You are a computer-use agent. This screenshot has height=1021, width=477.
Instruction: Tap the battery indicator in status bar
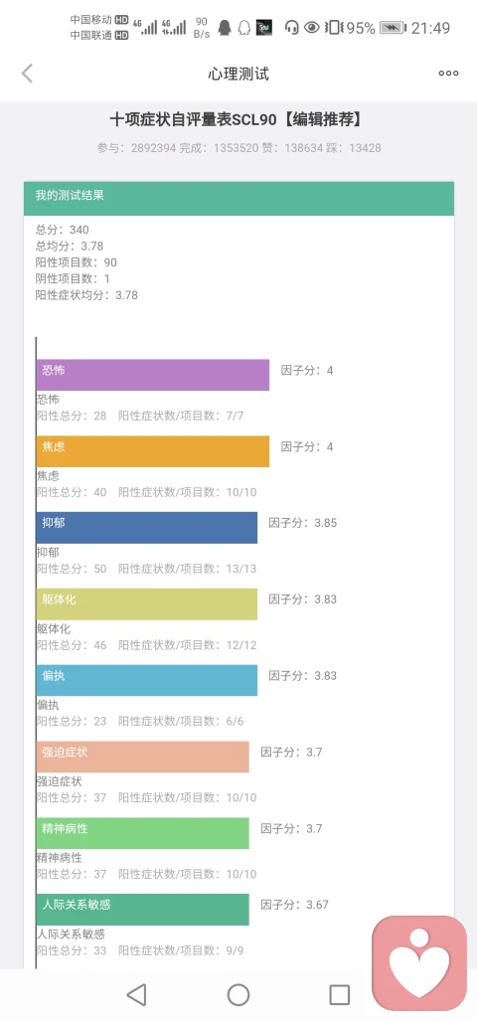pos(394,28)
